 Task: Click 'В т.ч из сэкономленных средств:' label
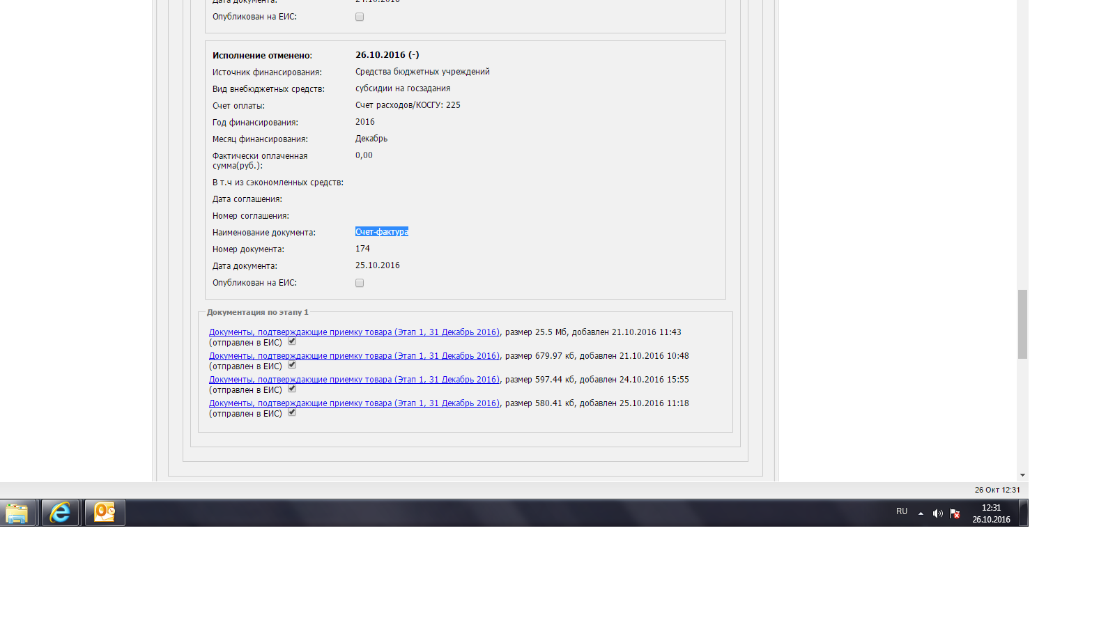click(x=278, y=183)
